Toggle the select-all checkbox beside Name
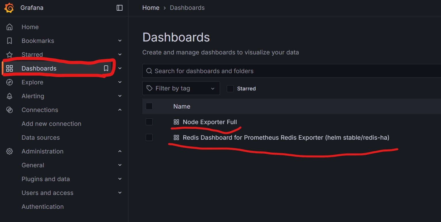The width and height of the screenshot is (441, 222). point(149,107)
